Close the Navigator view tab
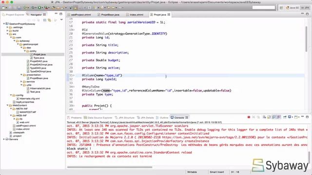Screen dimensions: 312x175 (44, 15)
